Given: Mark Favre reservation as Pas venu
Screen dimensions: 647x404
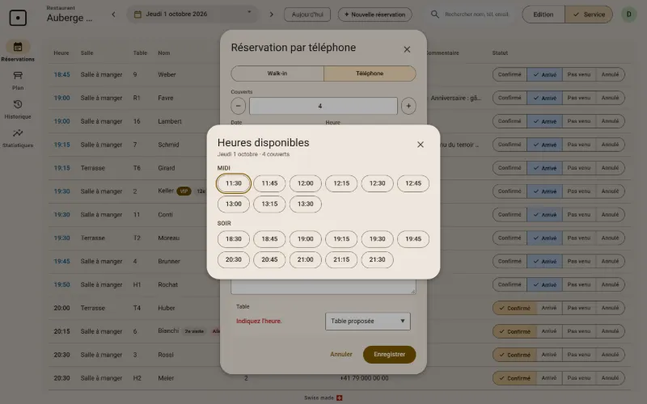Looking at the screenshot, I should [x=578, y=98].
